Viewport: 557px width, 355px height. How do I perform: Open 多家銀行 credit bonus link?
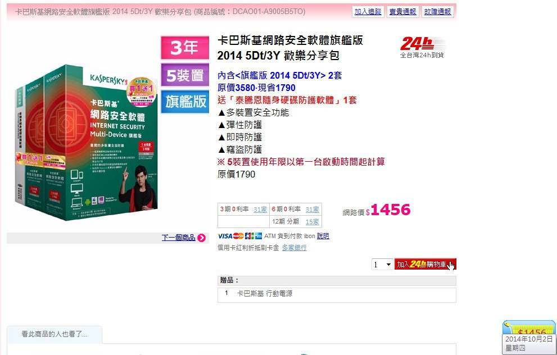294,248
